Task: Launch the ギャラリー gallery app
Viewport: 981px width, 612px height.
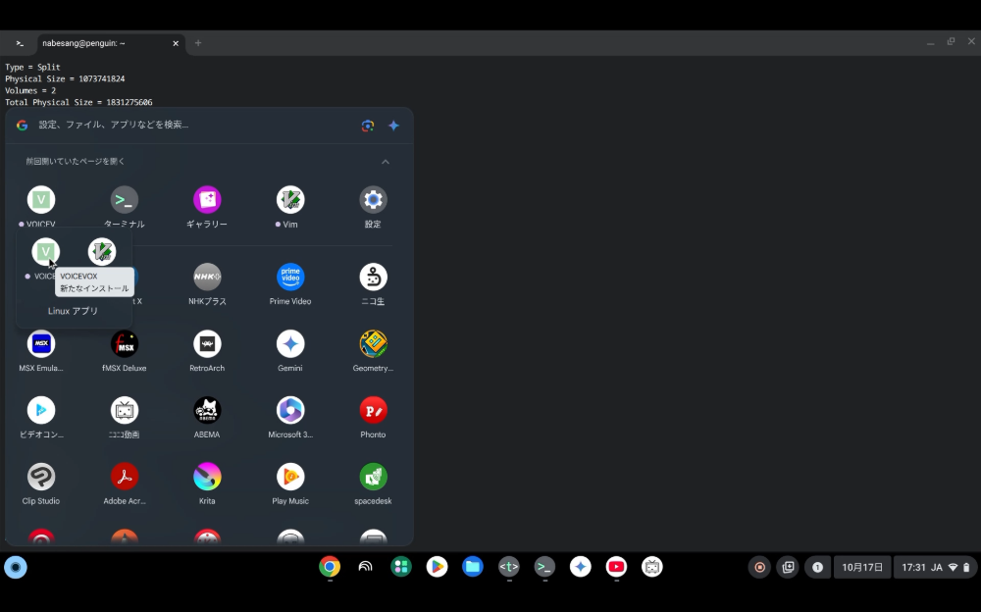Action: click(207, 200)
